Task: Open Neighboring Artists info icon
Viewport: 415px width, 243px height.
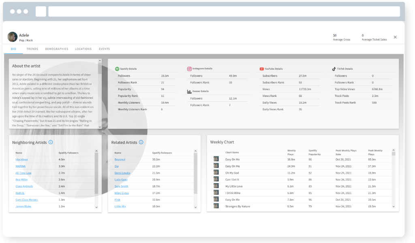Action: 51,142
